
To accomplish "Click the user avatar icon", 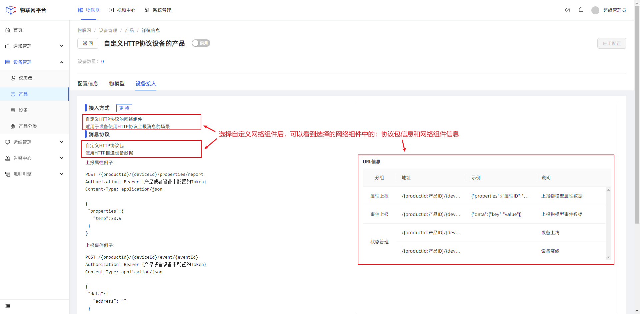I will point(595,10).
